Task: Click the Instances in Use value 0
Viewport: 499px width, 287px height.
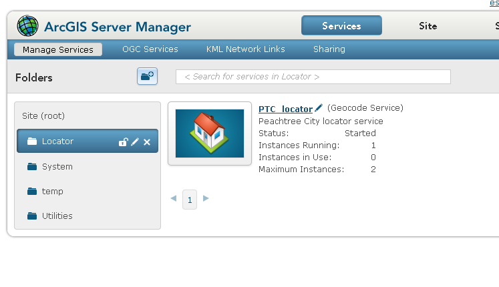Action: [373, 158]
